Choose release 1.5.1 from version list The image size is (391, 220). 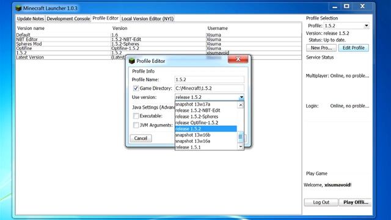pos(206,147)
